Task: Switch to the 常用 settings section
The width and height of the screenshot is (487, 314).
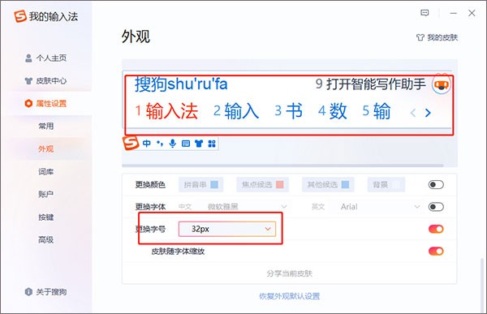Action: [46, 126]
